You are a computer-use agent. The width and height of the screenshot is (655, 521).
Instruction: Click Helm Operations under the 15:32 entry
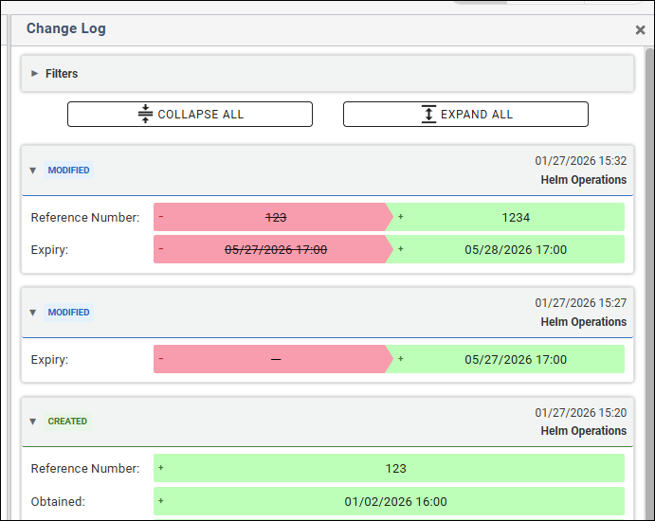click(584, 180)
